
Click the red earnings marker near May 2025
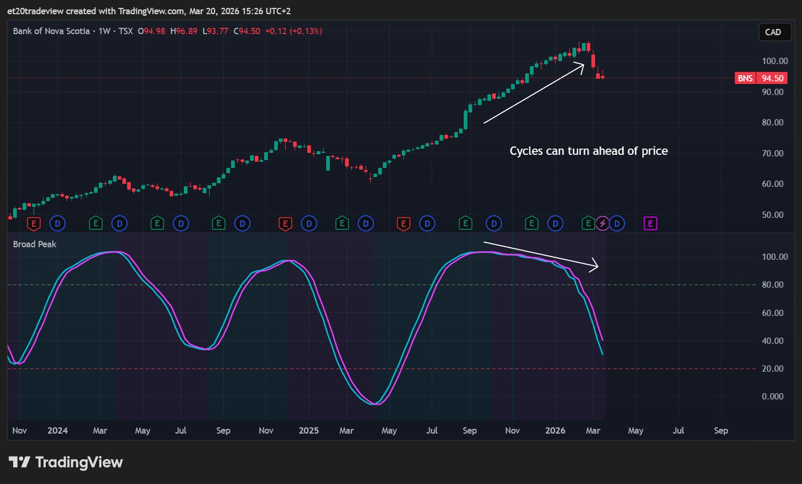pyautogui.click(x=403, y=224)
